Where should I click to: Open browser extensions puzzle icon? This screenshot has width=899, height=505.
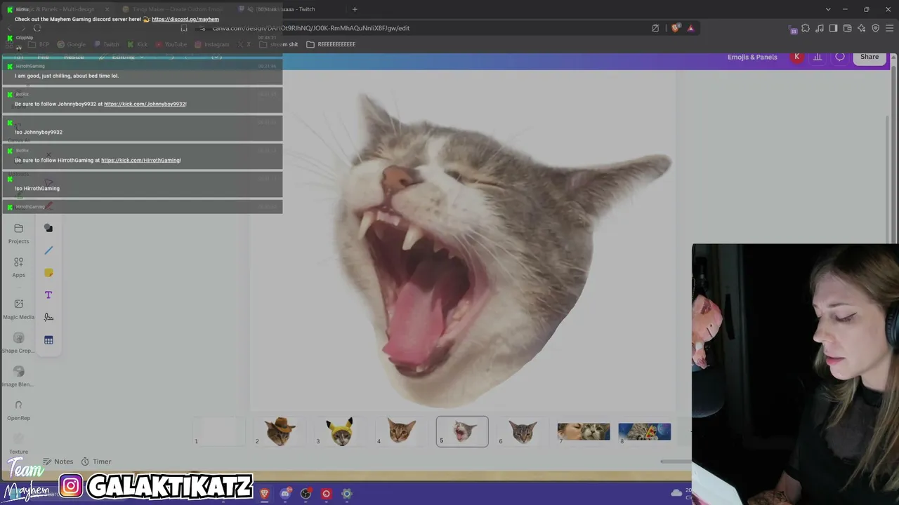[806, 28]
